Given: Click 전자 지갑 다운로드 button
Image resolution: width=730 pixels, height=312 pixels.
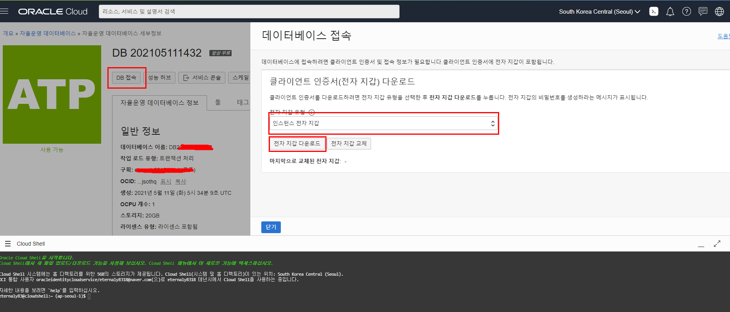Looking at the screenshot, I should [297, 144].
